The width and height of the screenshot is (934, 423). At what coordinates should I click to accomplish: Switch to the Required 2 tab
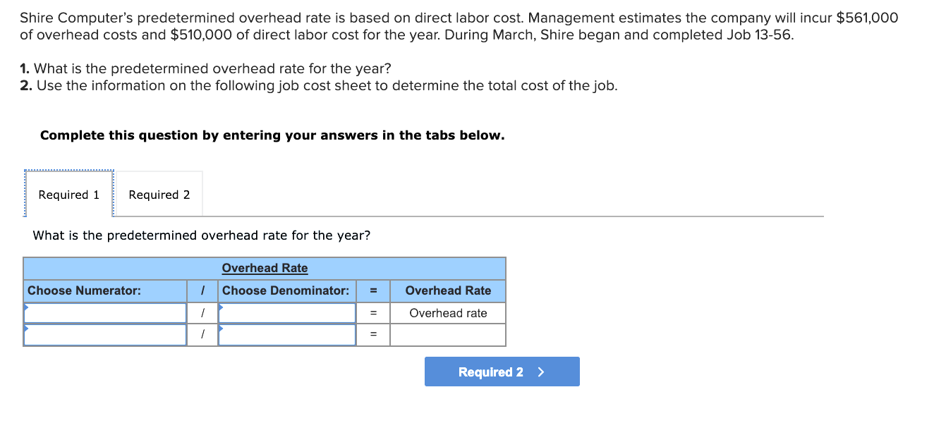159,194
